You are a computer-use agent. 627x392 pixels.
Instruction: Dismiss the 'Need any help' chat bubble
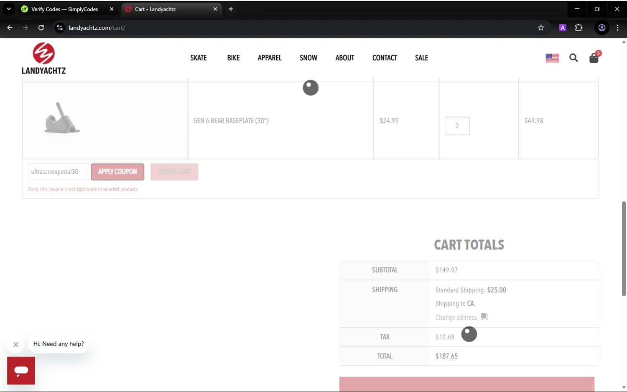point(16,344)
